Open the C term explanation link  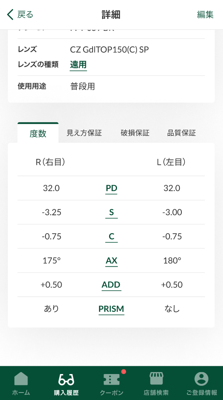pos(111,237)
